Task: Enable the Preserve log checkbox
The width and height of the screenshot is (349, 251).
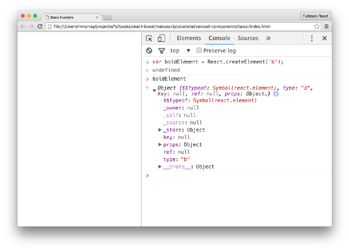Action: pos(199,50)
